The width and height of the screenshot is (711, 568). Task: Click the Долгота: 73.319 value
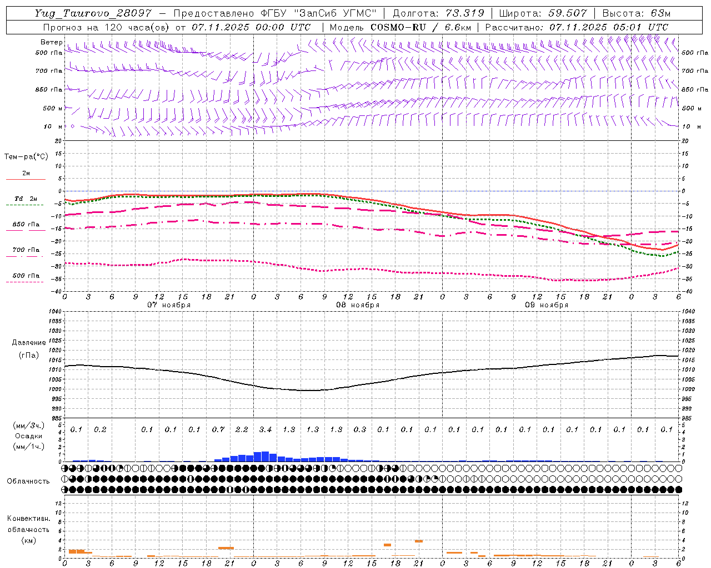pos(438,13)
